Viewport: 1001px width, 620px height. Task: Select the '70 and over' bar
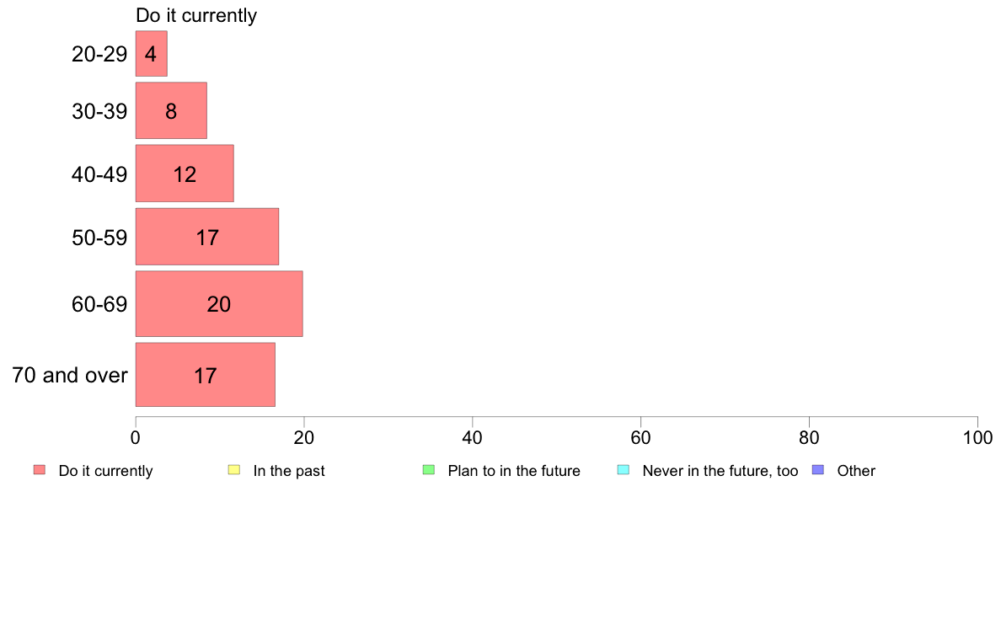(x=206, y=374)
